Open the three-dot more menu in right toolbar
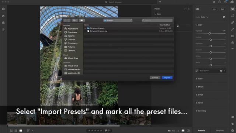 tap(233, 48)
